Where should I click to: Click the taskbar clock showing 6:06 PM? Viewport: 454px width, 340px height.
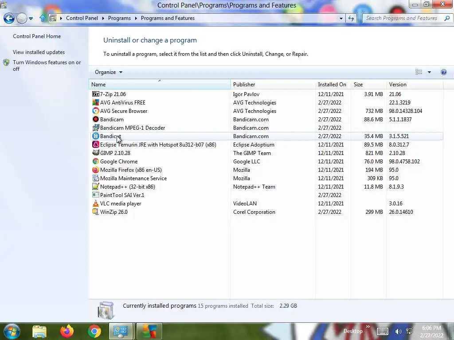(431, 332)
